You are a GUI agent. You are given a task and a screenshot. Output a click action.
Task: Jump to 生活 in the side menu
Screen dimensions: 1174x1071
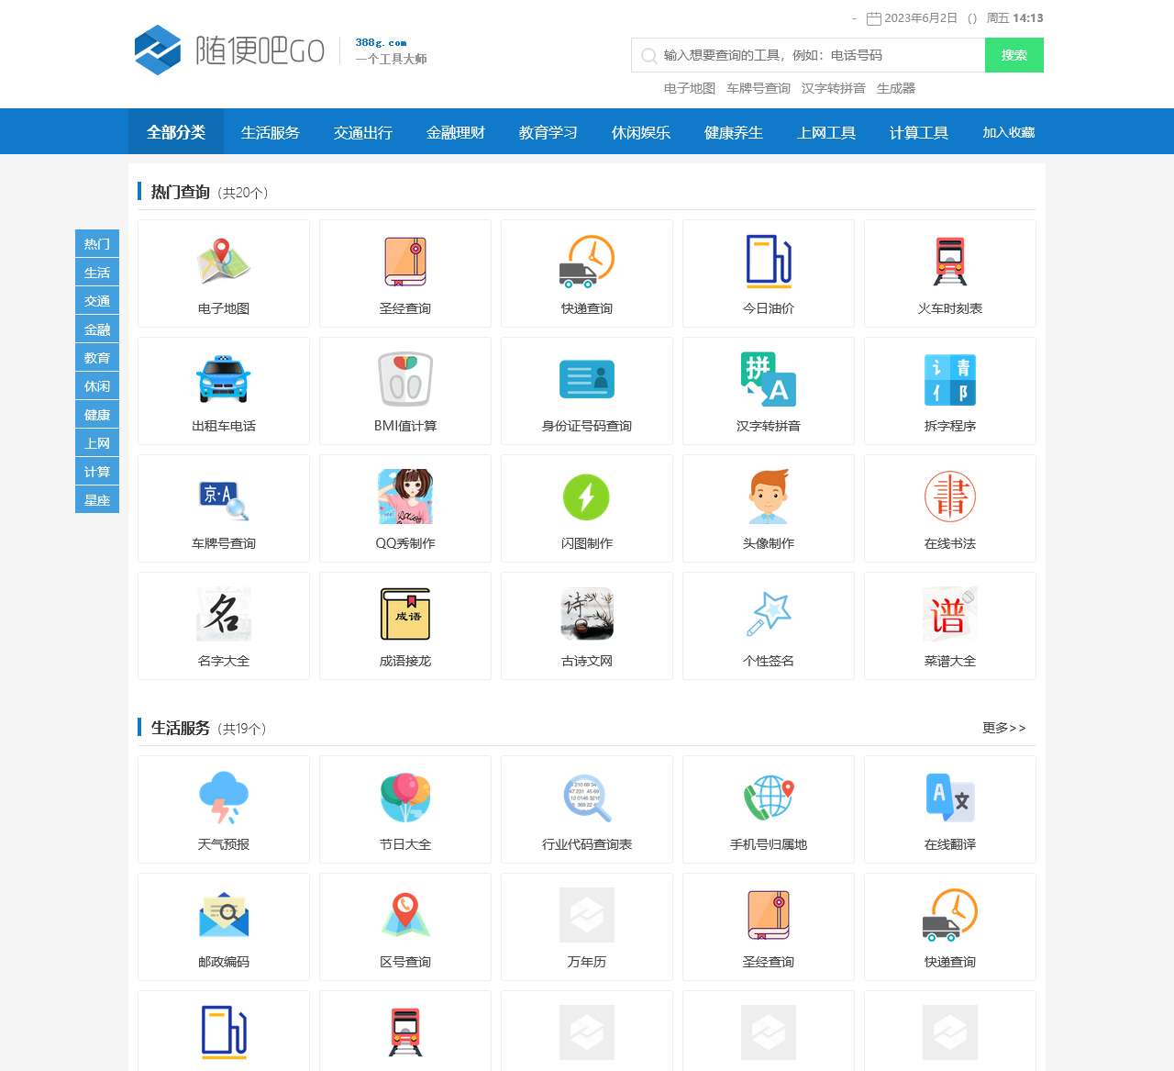pos(97,272)
